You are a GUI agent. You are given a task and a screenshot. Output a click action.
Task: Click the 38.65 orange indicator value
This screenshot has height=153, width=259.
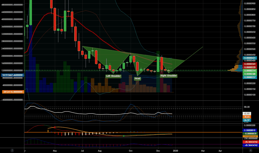click(x=247, y=117)
